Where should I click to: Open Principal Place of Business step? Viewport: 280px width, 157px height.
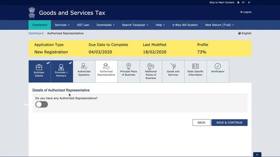click(129, 71)
